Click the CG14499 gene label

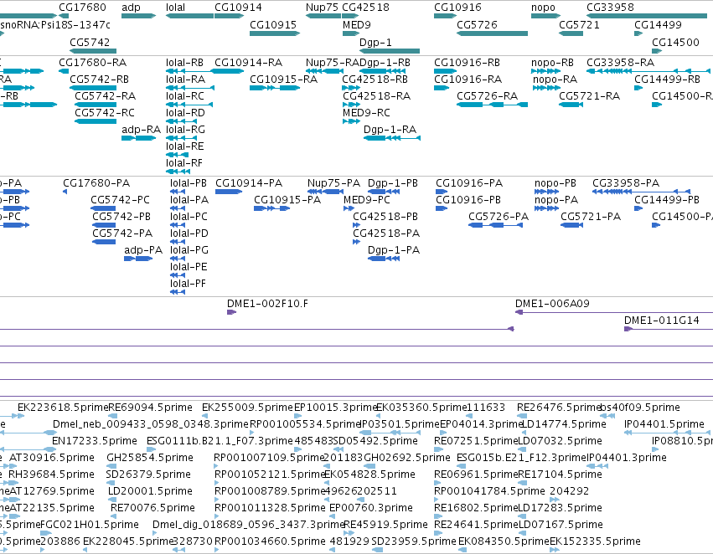658,24
